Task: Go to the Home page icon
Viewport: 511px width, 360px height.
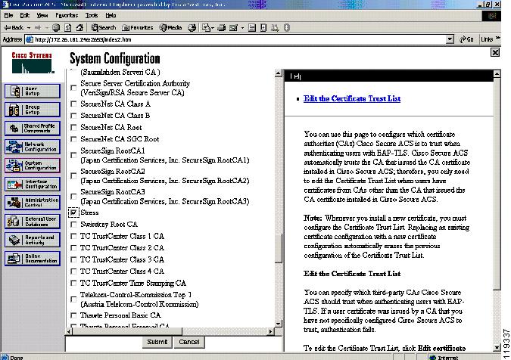Action: click(79, 28)
